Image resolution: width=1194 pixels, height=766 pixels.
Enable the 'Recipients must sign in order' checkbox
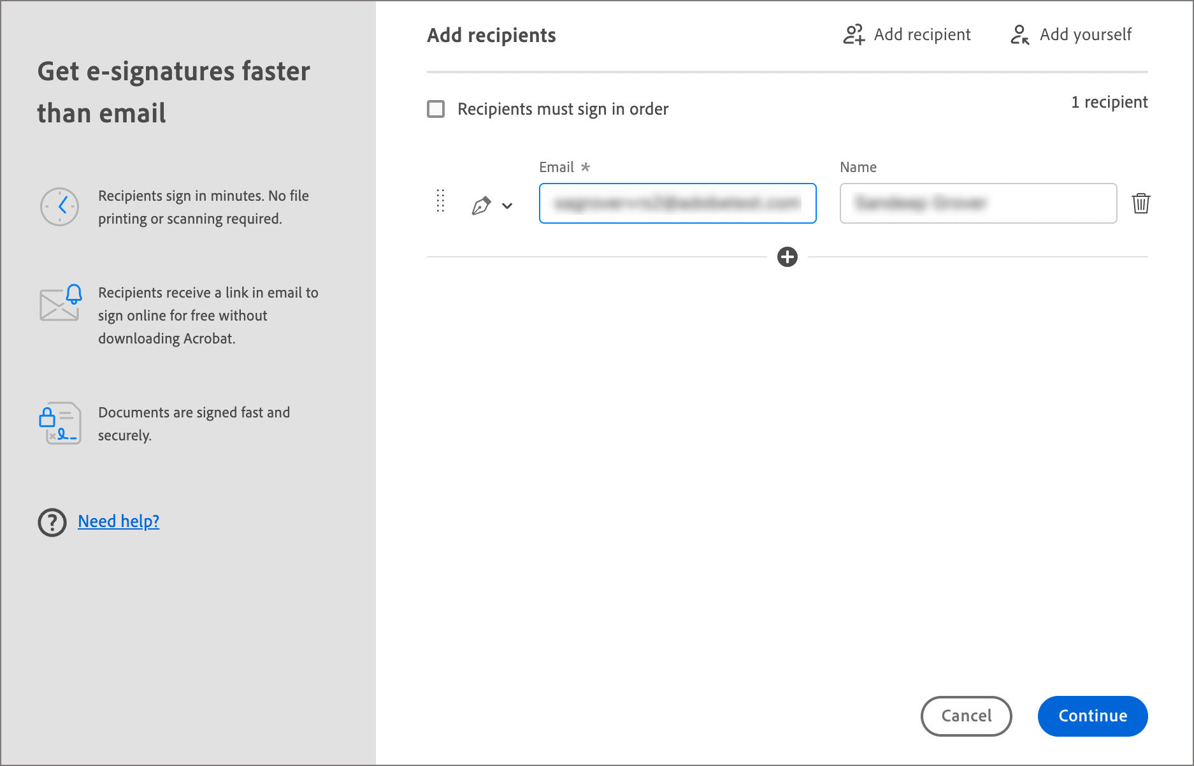436,109
